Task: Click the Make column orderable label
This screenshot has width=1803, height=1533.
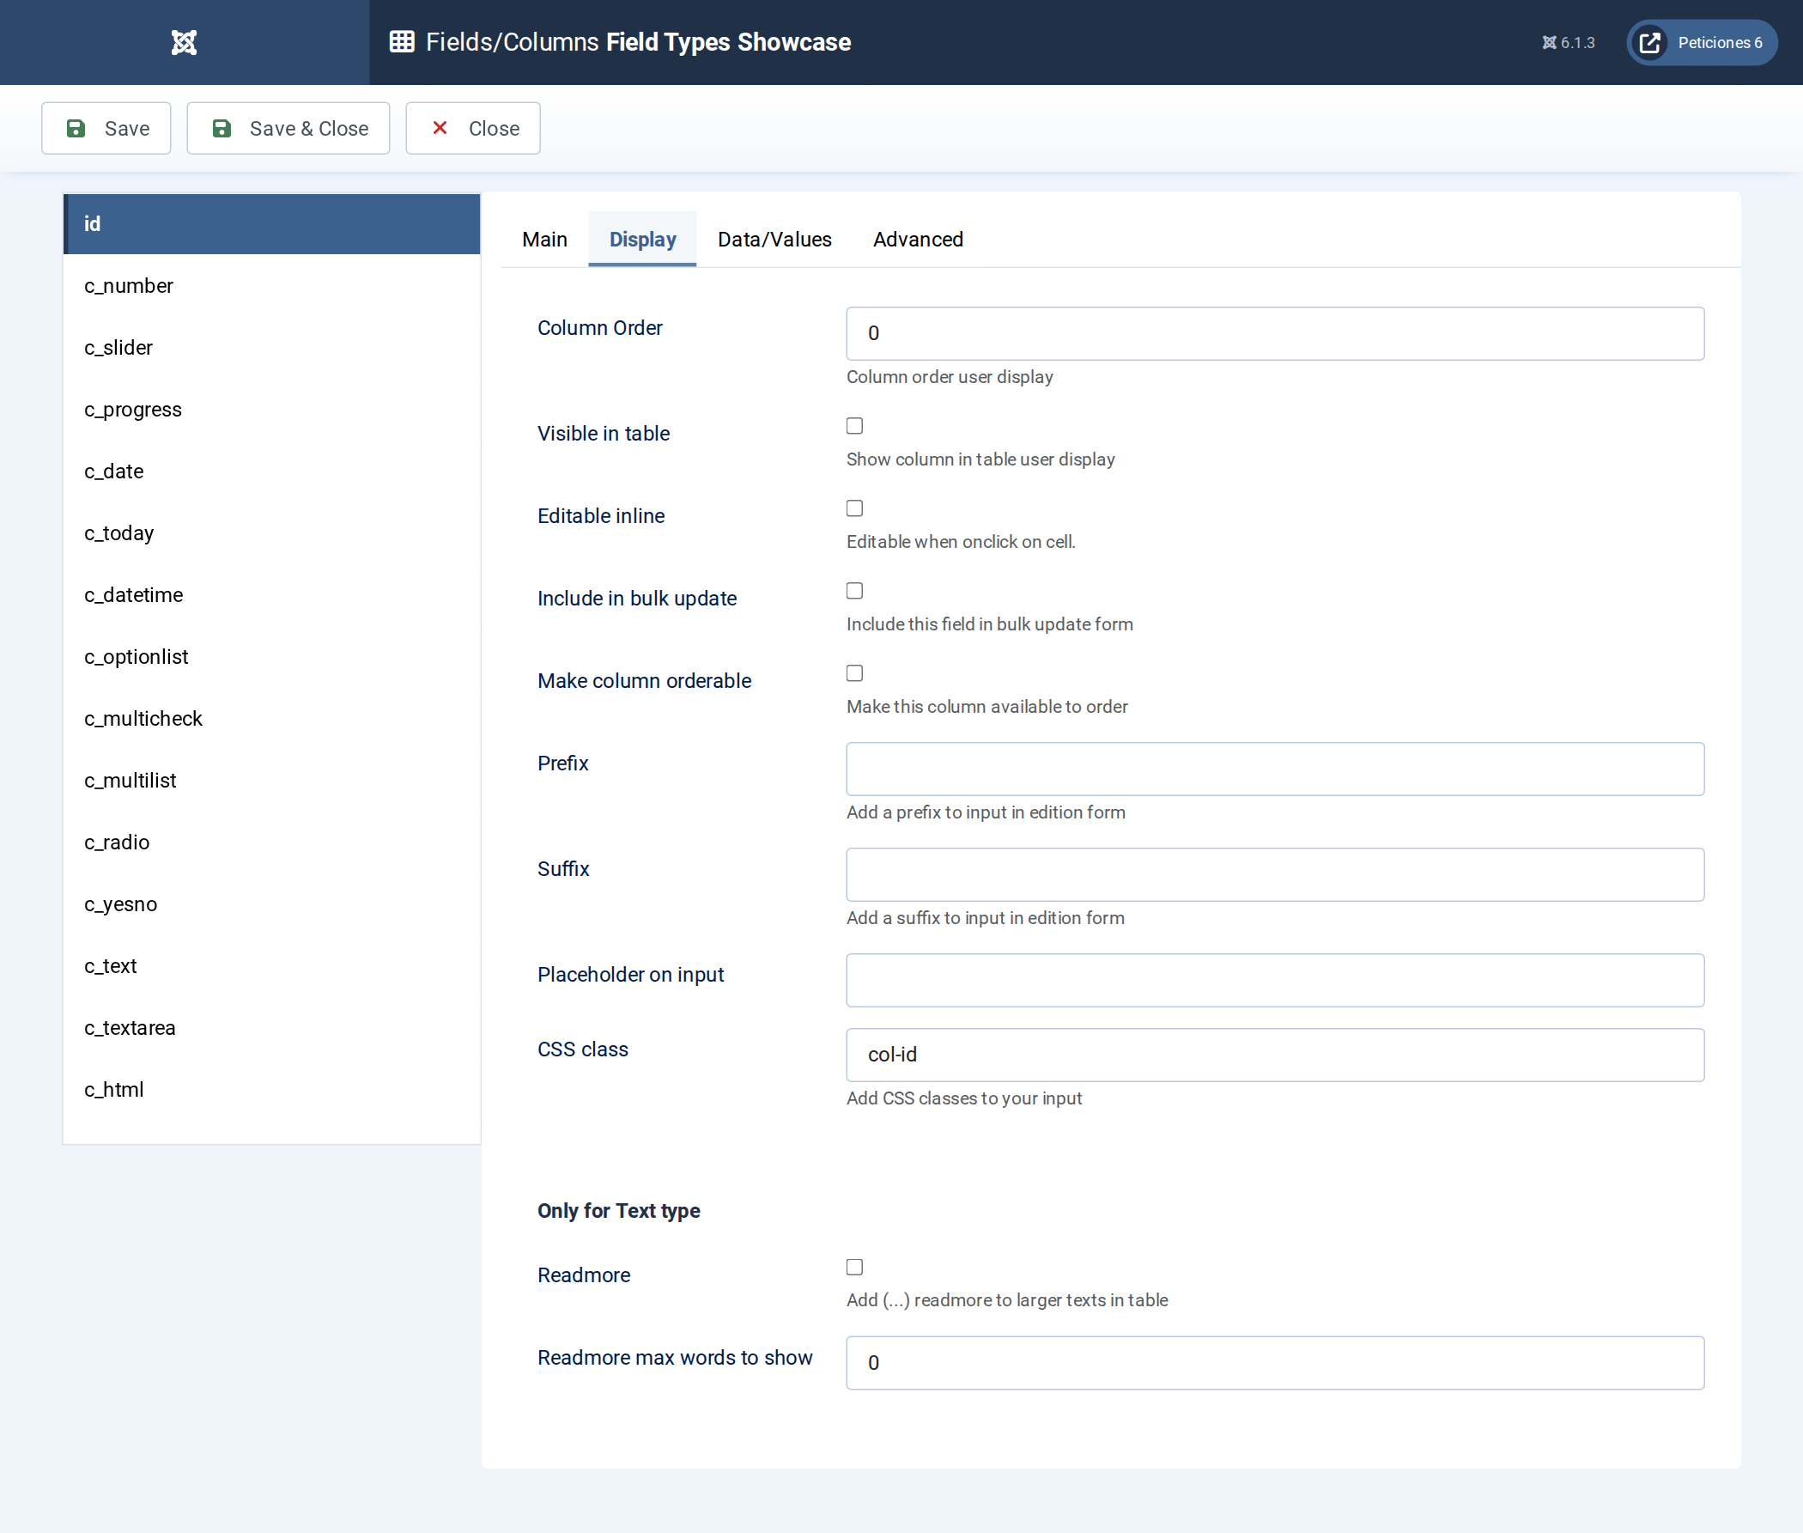Action: (644, 681)
